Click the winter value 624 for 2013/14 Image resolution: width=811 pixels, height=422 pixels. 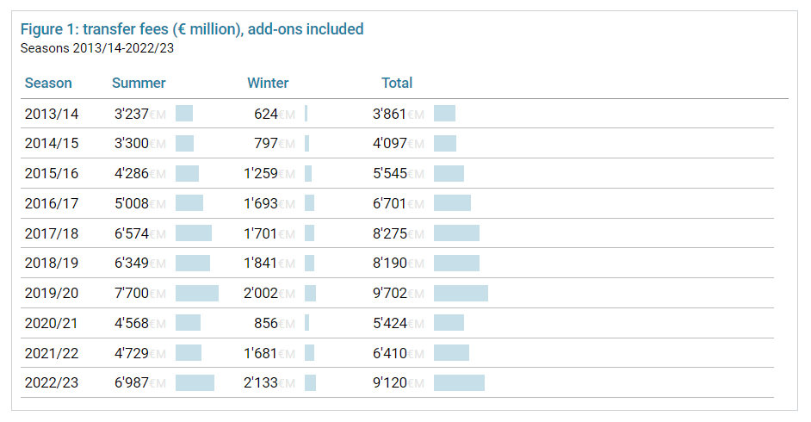pos(266,114)
